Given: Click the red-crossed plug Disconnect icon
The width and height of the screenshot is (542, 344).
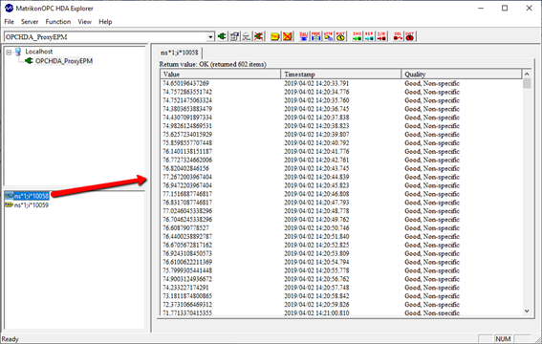Looking at the screenshot, I should 258,36.
